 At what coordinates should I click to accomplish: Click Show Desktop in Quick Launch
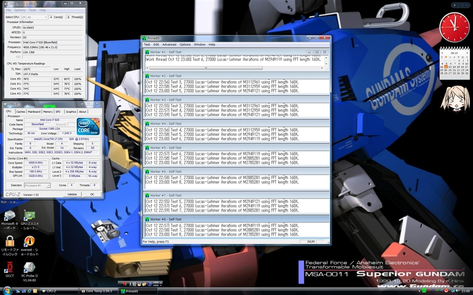[18, 291]
